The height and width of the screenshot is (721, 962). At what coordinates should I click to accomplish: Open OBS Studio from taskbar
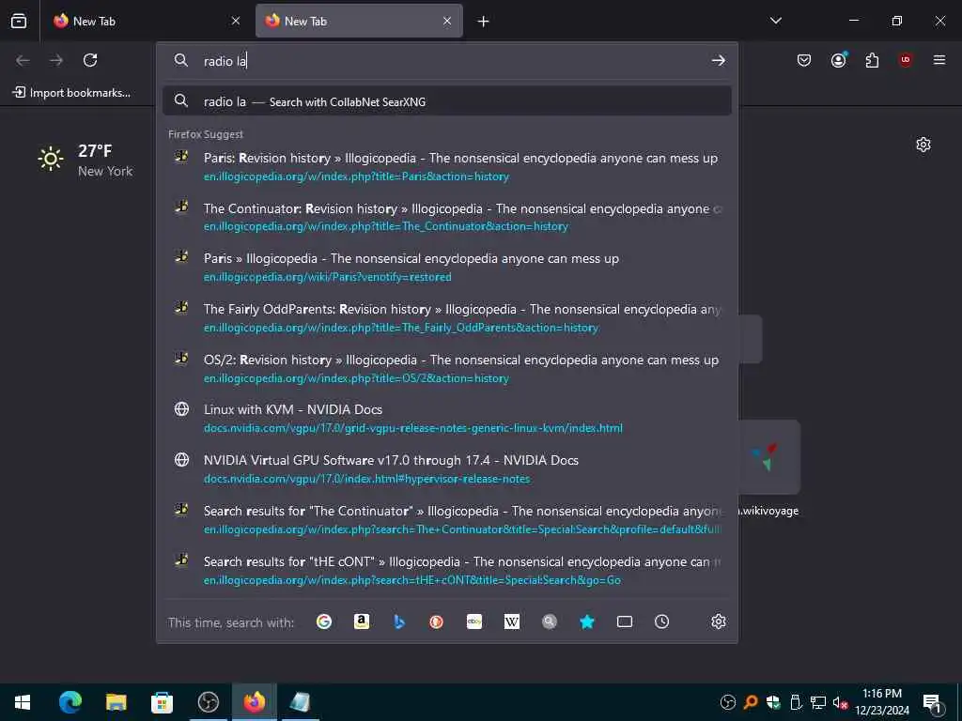click(x=208, y=702)
